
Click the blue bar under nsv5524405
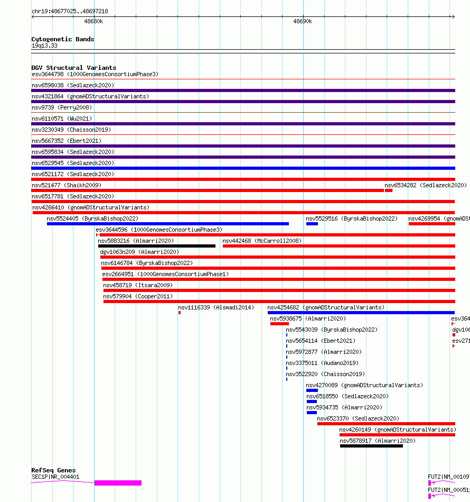[x=168, y=224]
